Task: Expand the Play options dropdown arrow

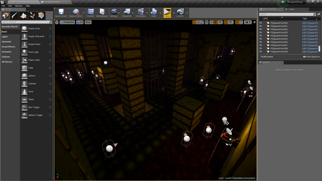Action: [x=174, y=13]
